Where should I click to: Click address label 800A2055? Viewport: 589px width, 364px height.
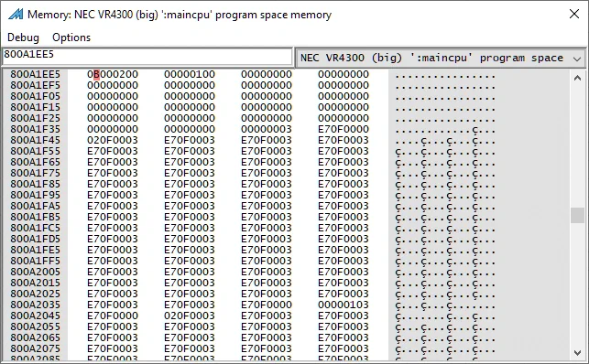tap(36, 327)
